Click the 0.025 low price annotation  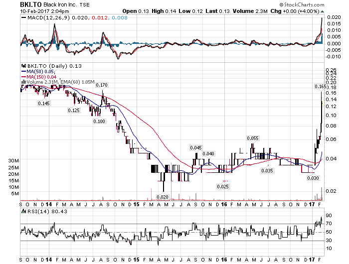(x=223, y=186)
